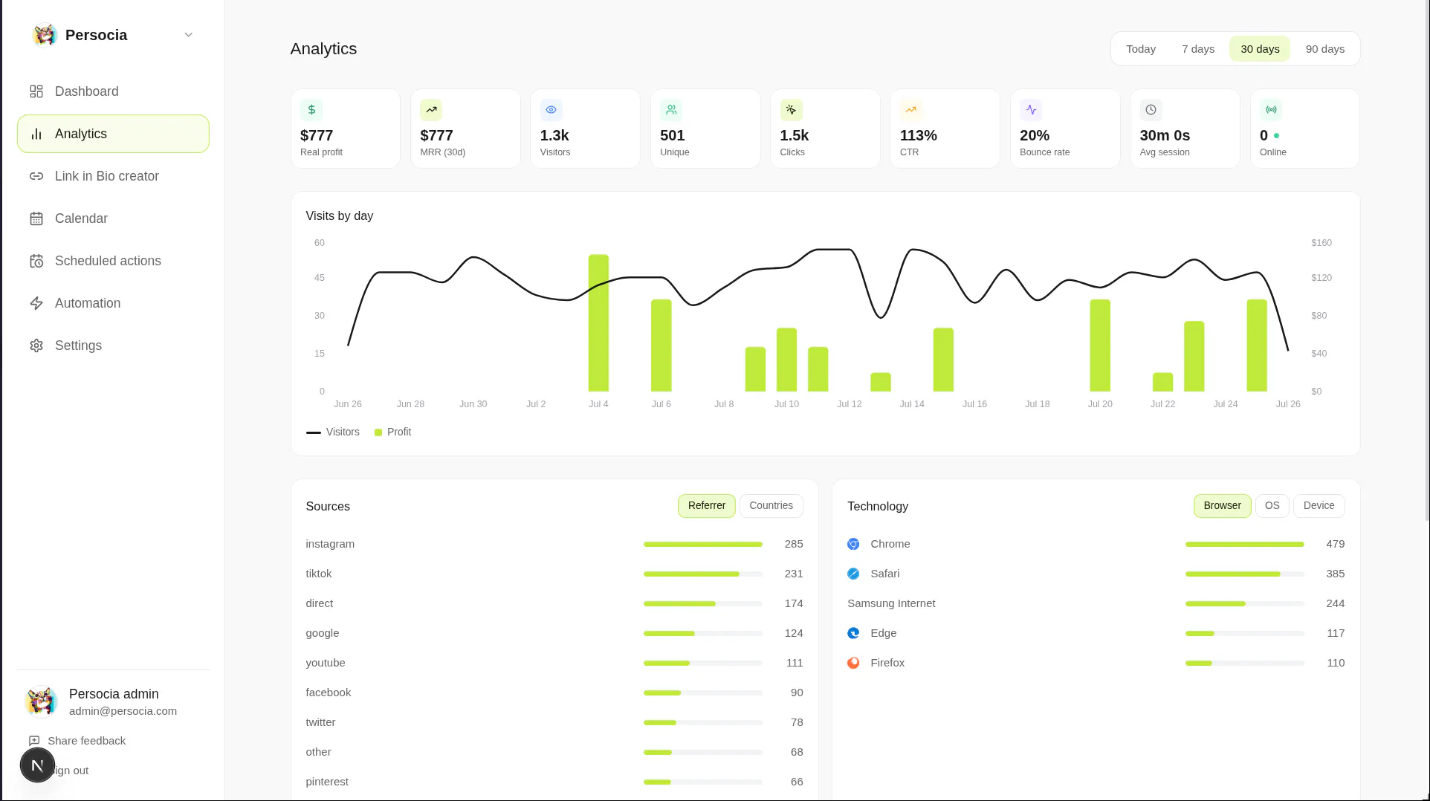This screenshot has width=1430, height=801.
Task: Click the Share feedback icon
Action: click(34, 741)
